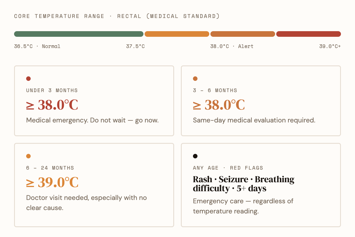Click the red dot in Under 3 Months card
355x237 pixels.
(x=28, y=79)
